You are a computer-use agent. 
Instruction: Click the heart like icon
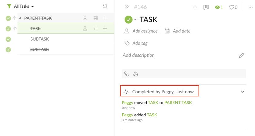232,7
